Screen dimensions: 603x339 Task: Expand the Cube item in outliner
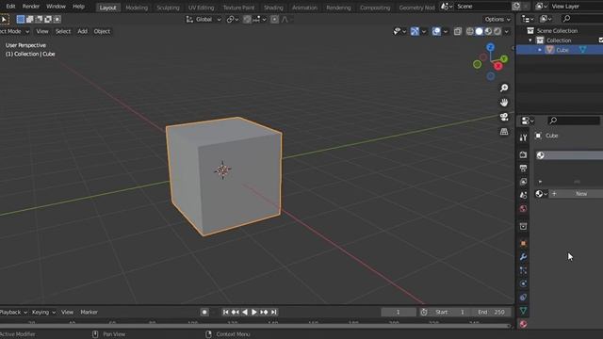click(x=540, y=50)
